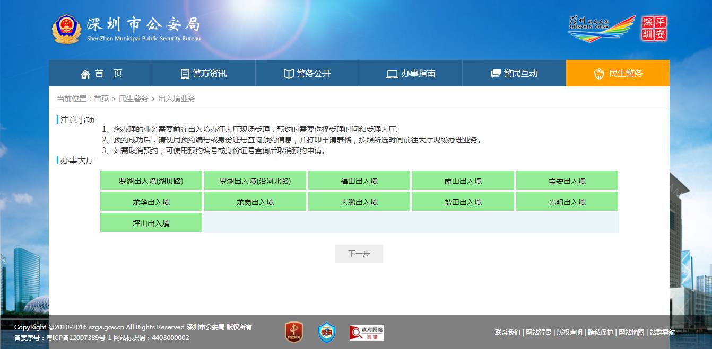Click the blue shield police icon in footer
This screenshot has height=349, width=712.
(x=326, y=332)
